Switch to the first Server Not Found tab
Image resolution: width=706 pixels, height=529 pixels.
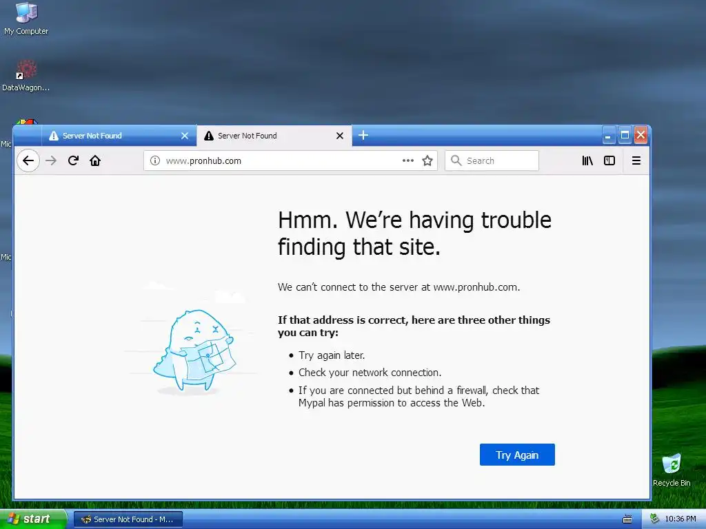point(119,136)
